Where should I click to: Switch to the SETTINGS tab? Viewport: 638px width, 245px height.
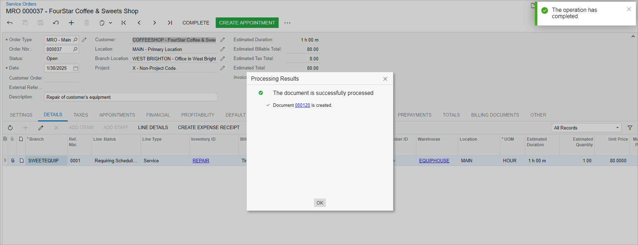tap(21, 115)
